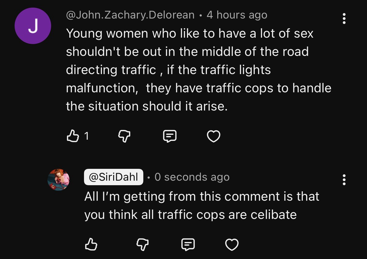Dislike the John.Zachary.Delorean comment

[x=124, y=136]
